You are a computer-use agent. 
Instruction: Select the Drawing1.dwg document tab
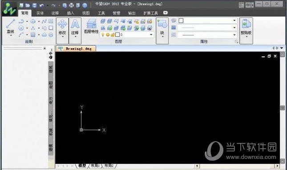pyautogui.click(x=76, y=48)
